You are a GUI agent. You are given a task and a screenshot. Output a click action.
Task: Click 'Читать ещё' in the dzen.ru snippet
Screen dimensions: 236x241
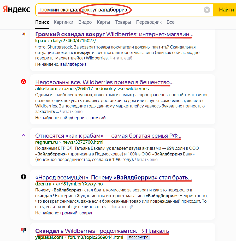click(x=122, y=207)
